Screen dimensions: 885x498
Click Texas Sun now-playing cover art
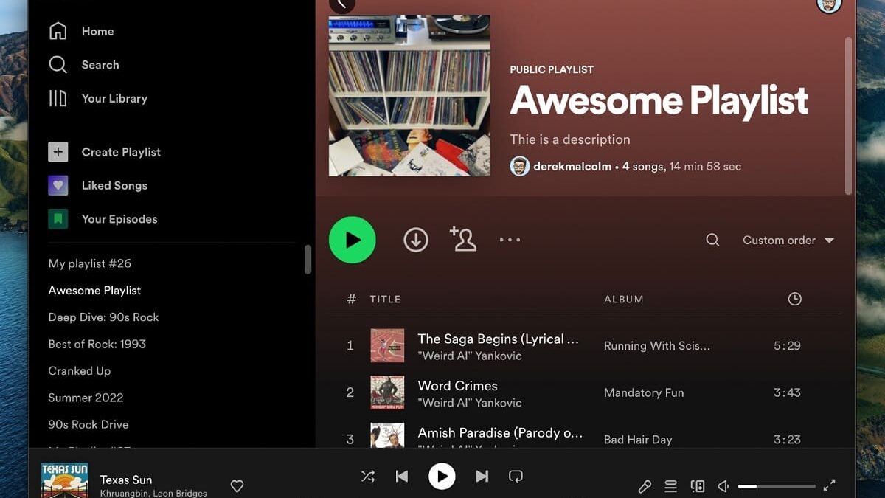[65, 480]
